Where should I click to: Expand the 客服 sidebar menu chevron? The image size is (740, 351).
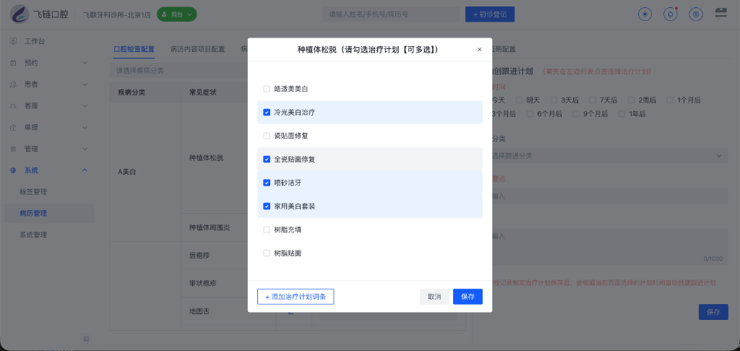pyautogui.click(x=85, y=105)
